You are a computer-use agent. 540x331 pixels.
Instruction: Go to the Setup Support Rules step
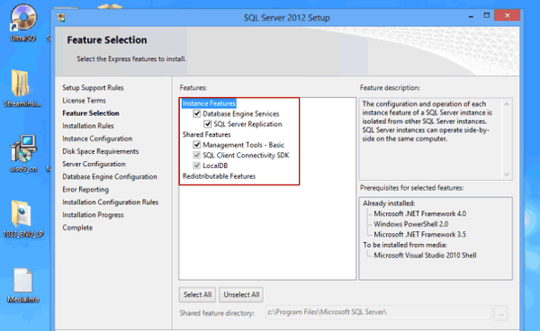pyautogui.click(x=93, y=88)
